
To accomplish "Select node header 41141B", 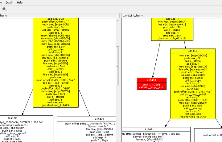I will pyautogui.click(x=193, y=51).
